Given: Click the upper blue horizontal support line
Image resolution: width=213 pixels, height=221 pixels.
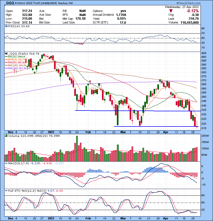Looking at the screenshot, I should click(x=133, y=111).
